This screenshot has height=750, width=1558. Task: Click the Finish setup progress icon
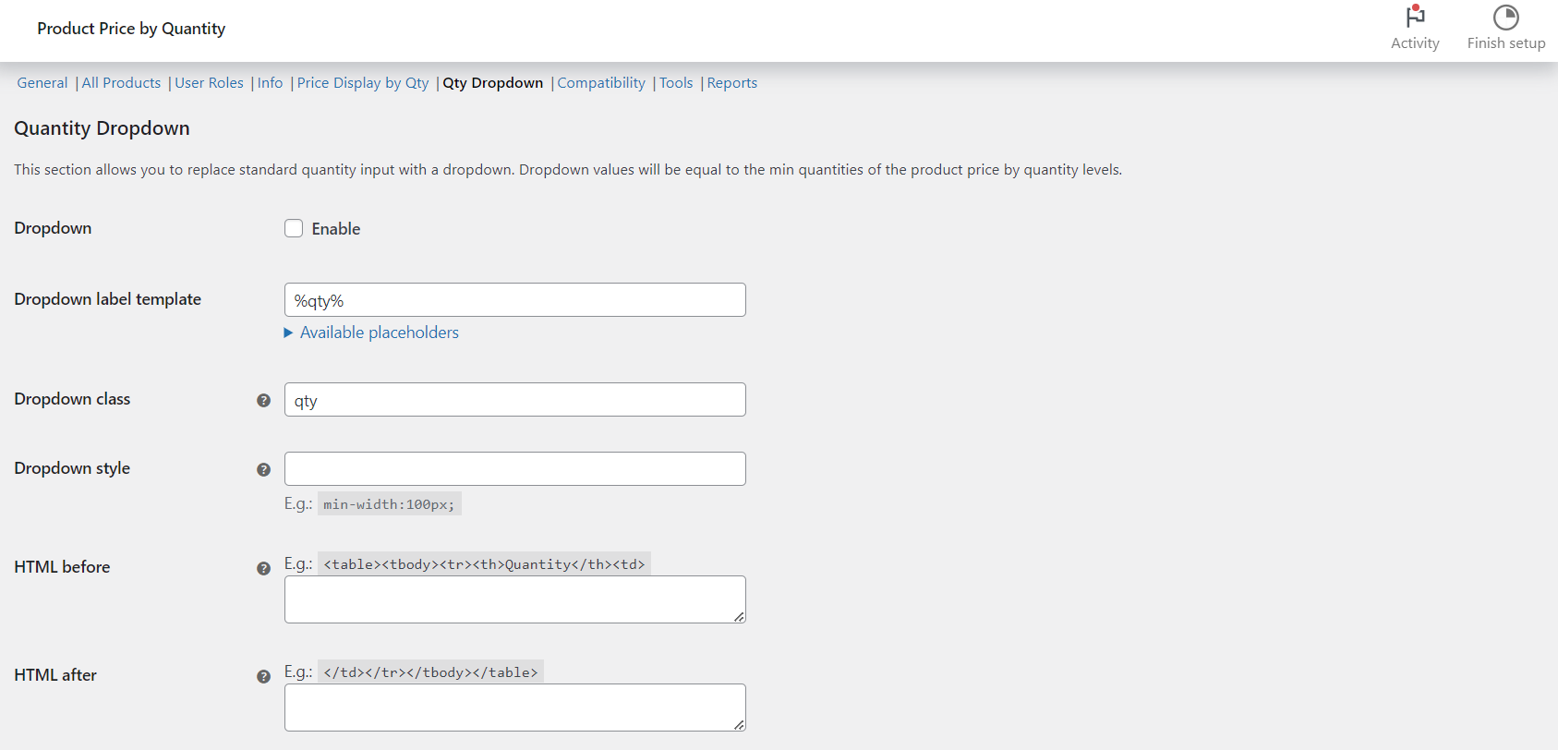point(1504,18)
